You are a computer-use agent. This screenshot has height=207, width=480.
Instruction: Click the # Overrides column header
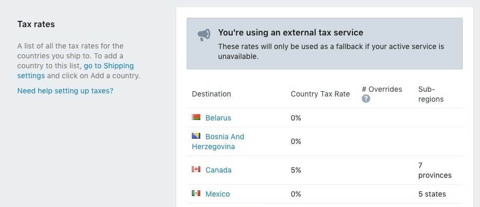(x=382, y=89)
